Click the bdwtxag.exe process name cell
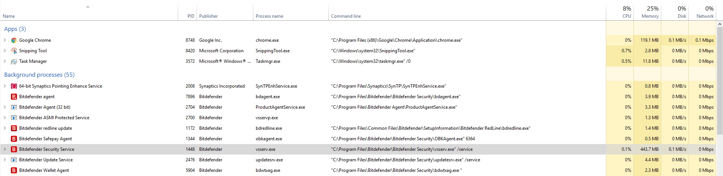723x176 pixels. pos(268,170)
